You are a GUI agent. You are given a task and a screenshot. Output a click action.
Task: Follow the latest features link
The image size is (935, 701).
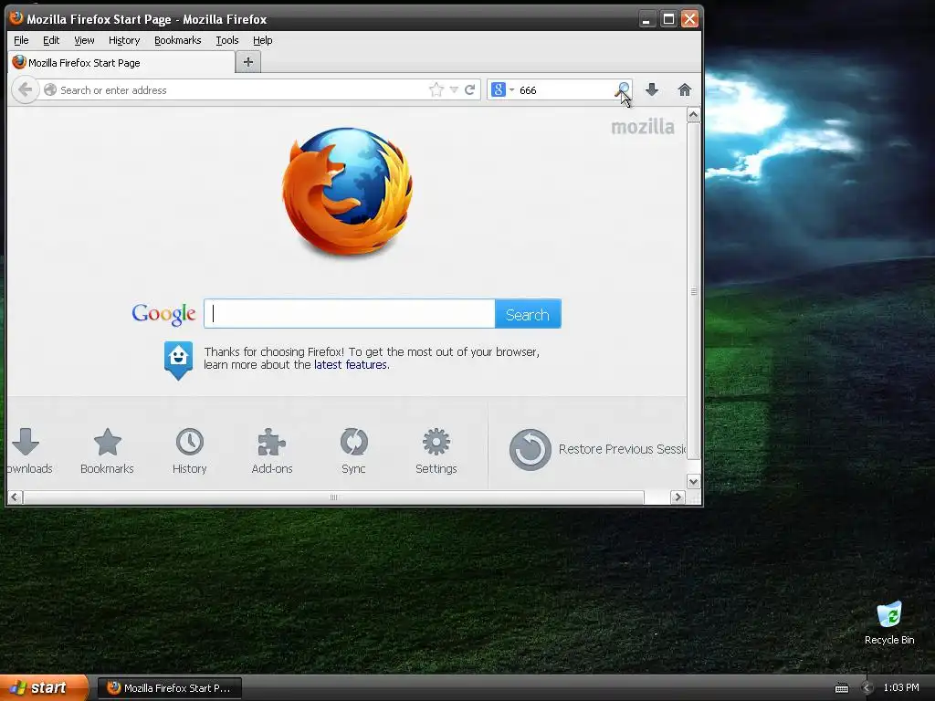point(351,365)
